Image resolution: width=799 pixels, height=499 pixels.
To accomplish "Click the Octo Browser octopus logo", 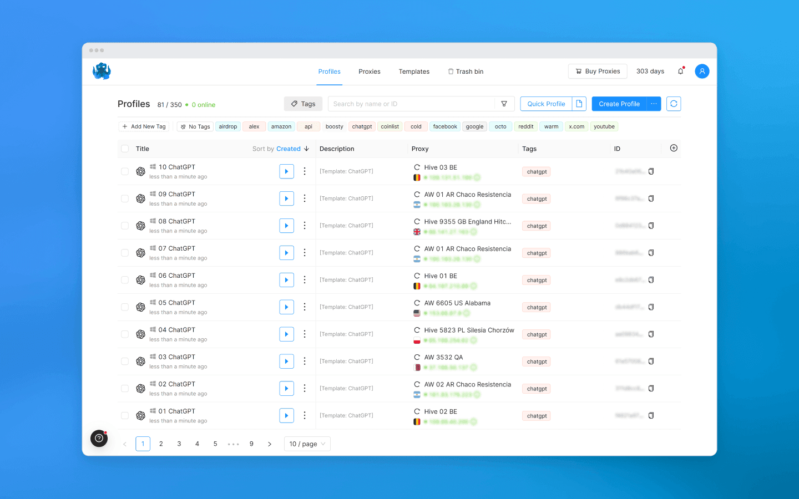I will [102, 71].
